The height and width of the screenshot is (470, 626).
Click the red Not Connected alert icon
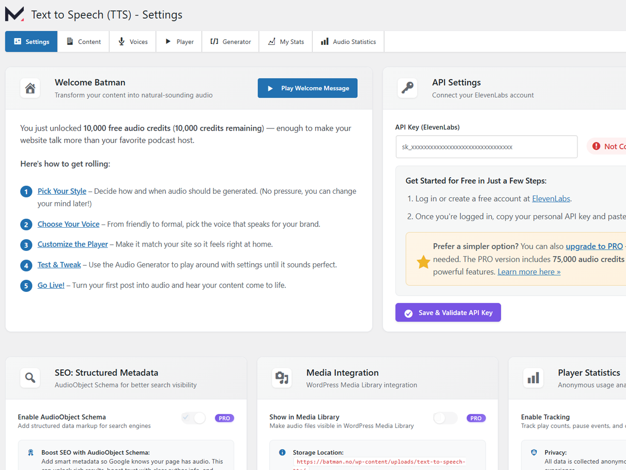tap(596, 146)
